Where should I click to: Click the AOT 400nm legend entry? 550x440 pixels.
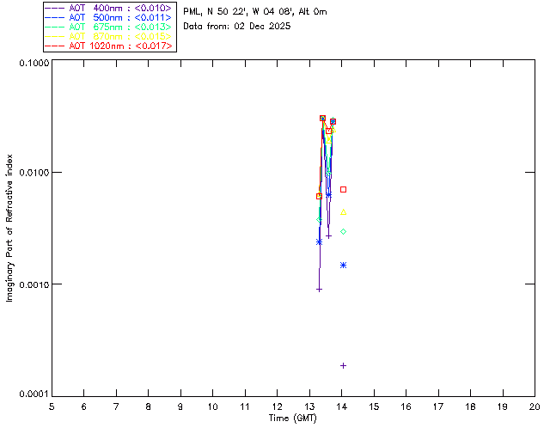(x=108, y=8)
